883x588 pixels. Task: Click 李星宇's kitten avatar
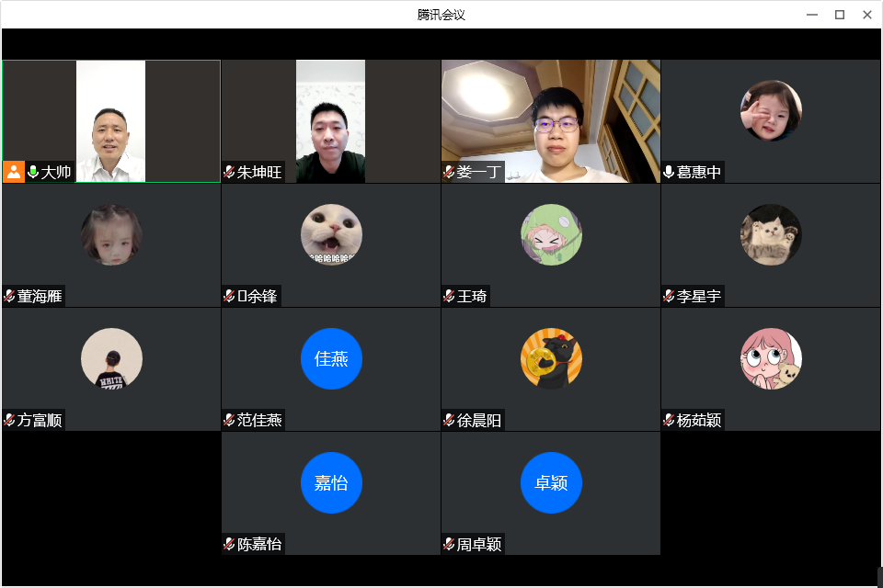click(771, 234)
